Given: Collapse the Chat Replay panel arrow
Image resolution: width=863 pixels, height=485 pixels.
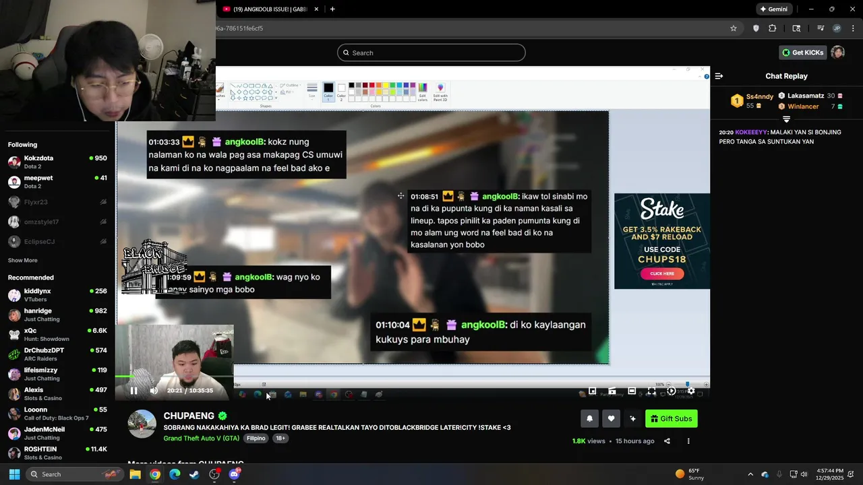Looking at the screenshot, I should [x=719, y=76].
